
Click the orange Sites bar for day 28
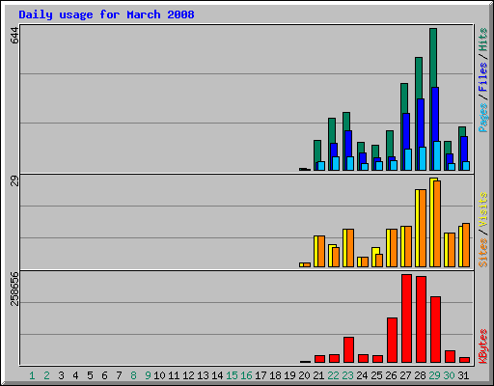tap(423, 228)
